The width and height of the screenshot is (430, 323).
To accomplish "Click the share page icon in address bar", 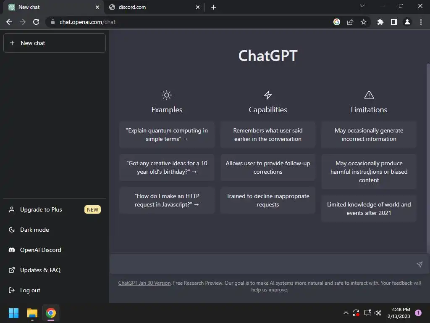I will [x=350, y=22].
